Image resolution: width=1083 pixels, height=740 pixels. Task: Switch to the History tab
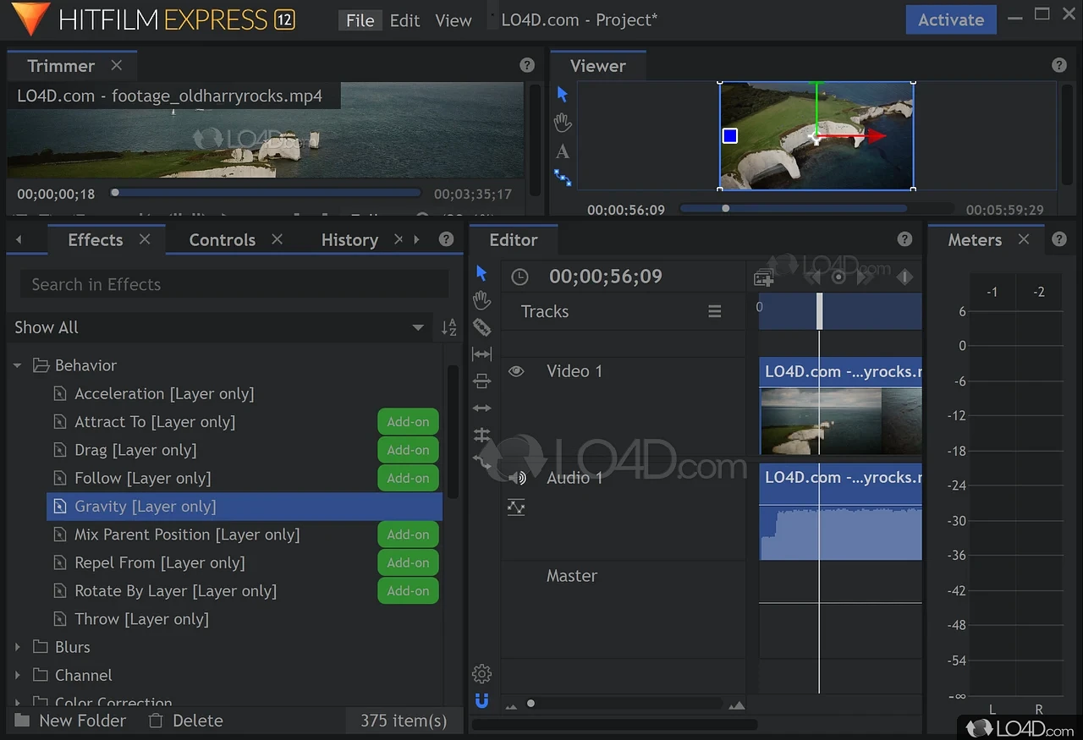(349, 239)
